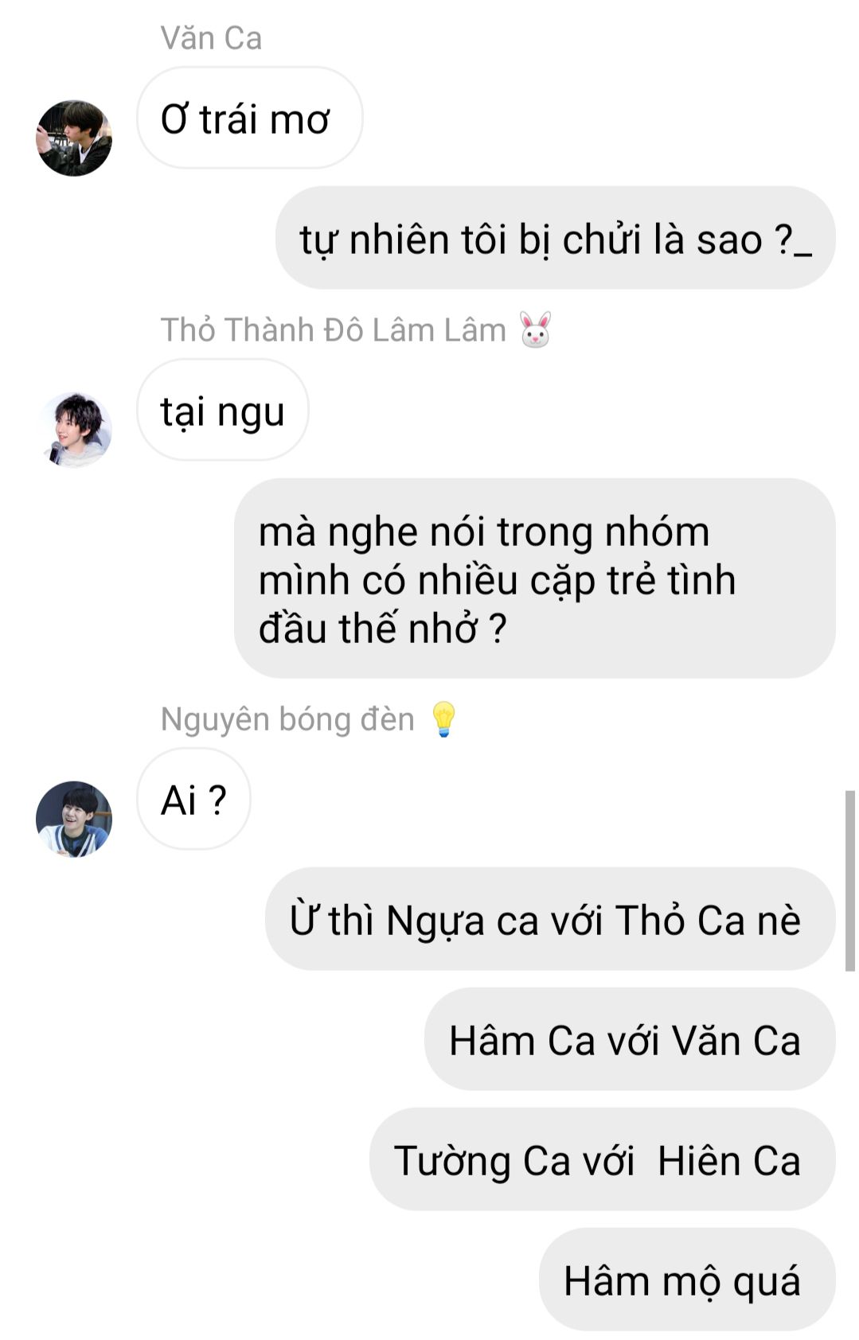The height and width of the screenshot is (1340, 859).
Task: Select the 'Tường Ca với Hiên Ca' message
Action: (602, 1159)
